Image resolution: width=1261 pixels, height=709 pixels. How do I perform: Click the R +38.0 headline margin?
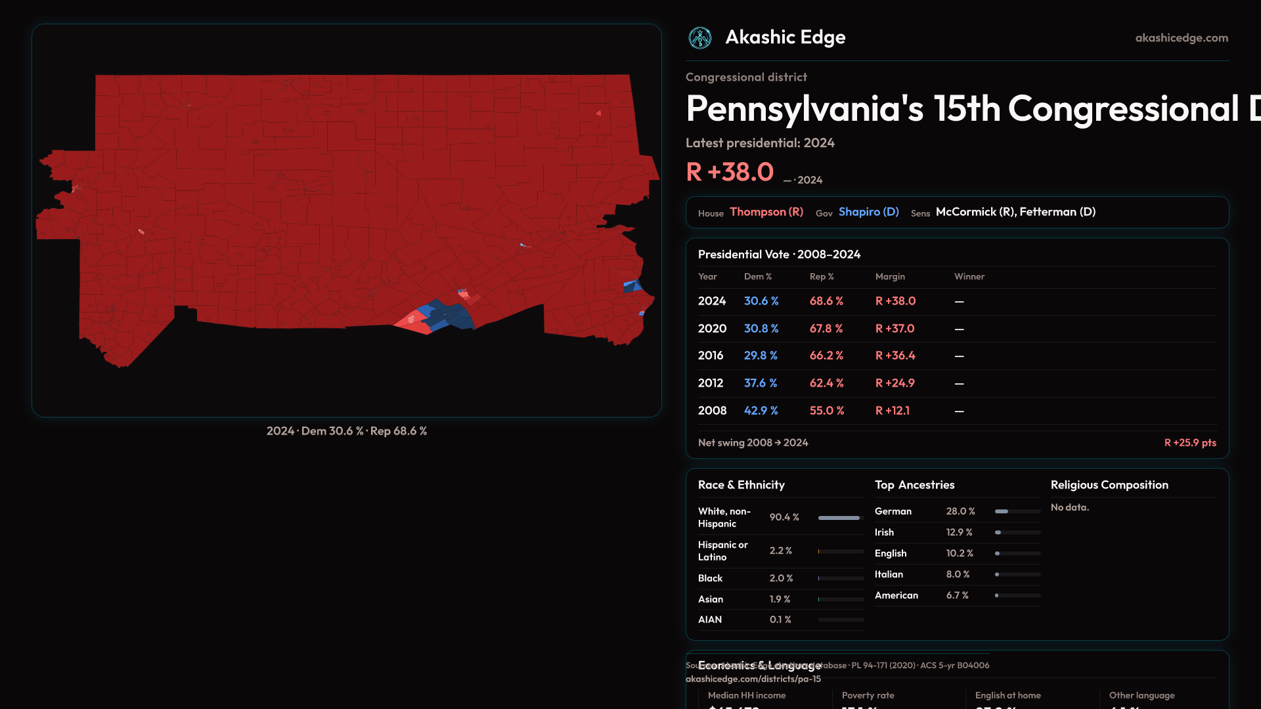pyautogui.click(x=730, y=173)
